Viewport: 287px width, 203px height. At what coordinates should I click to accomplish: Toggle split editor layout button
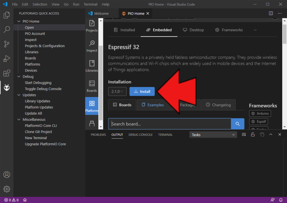click(271, 13)
